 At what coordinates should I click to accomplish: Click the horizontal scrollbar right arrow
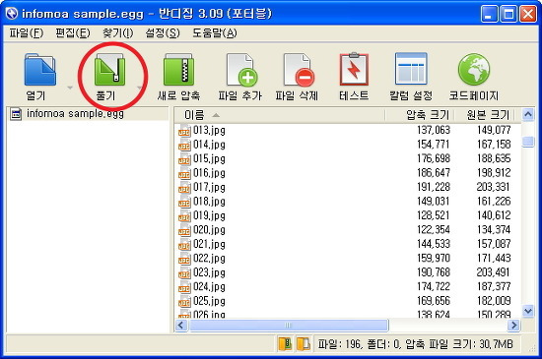click(513, 325)
